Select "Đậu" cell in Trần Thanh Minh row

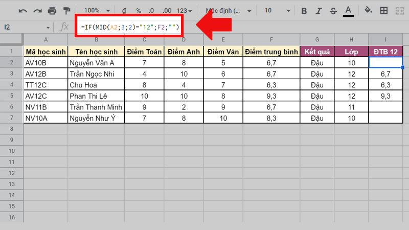point(317,107)
